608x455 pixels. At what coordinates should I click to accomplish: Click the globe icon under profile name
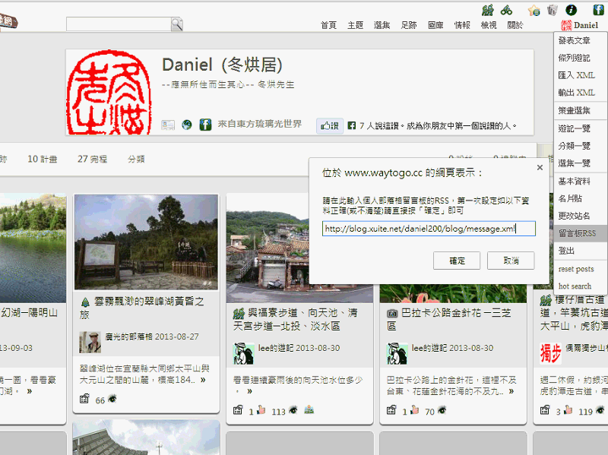point(187,125)
